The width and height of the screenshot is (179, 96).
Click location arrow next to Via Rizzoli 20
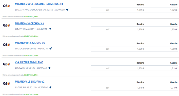click(x=49, y=68)
